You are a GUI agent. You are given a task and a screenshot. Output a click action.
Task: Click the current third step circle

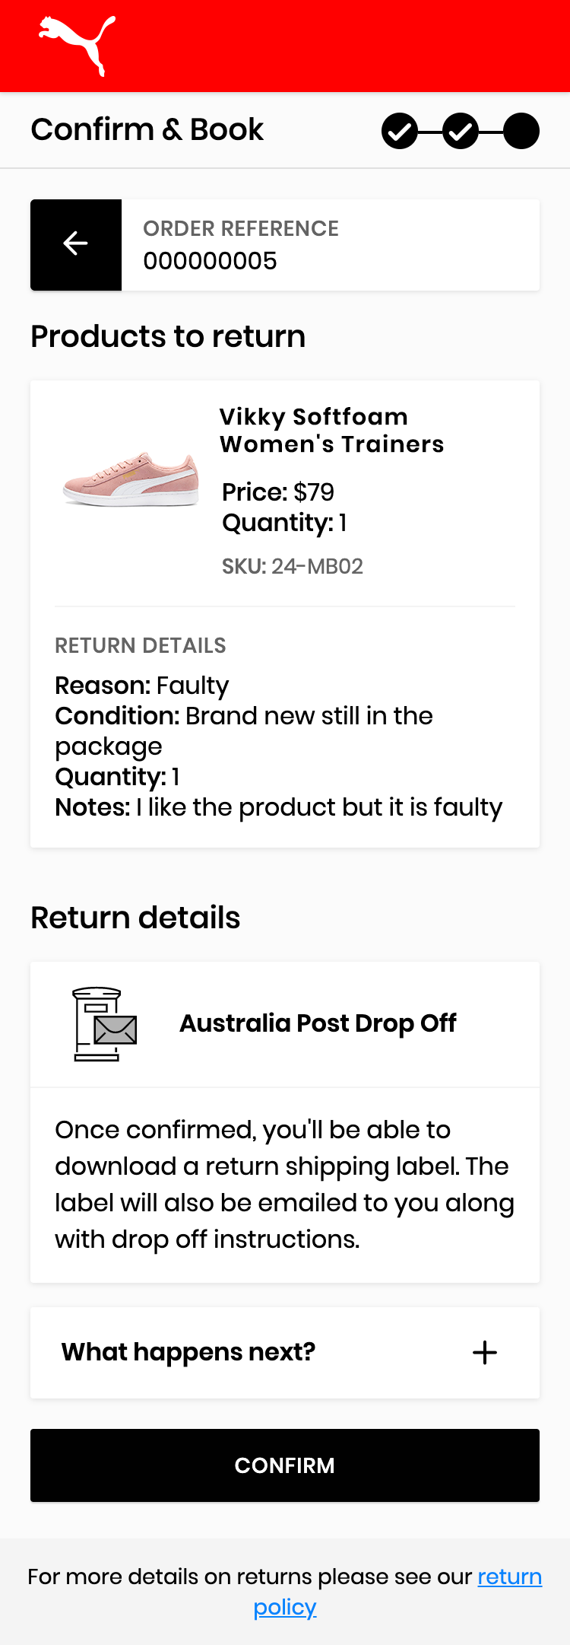click(x=521, y=131)
